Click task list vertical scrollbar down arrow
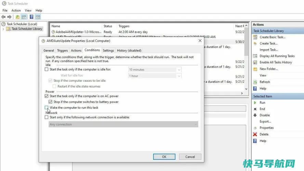304x171 pixels. [x=246, y=89]
